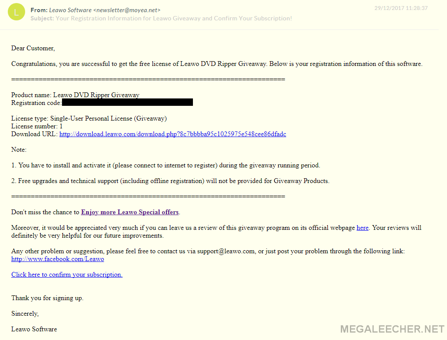Screen dimensions: 447x340
Task: Click the blacked-out registration code field
Action: 127,102
